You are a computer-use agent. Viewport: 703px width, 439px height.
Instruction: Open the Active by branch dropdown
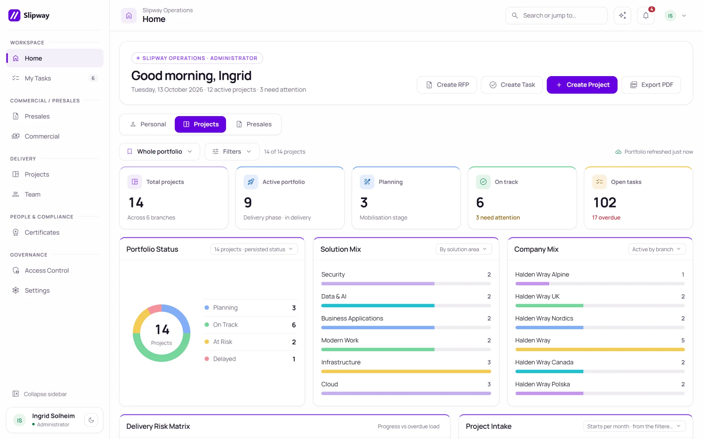657,249
